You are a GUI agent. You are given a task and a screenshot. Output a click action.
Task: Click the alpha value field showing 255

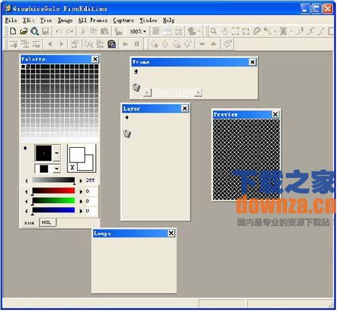pyautogui.click(x=91, y=180)
